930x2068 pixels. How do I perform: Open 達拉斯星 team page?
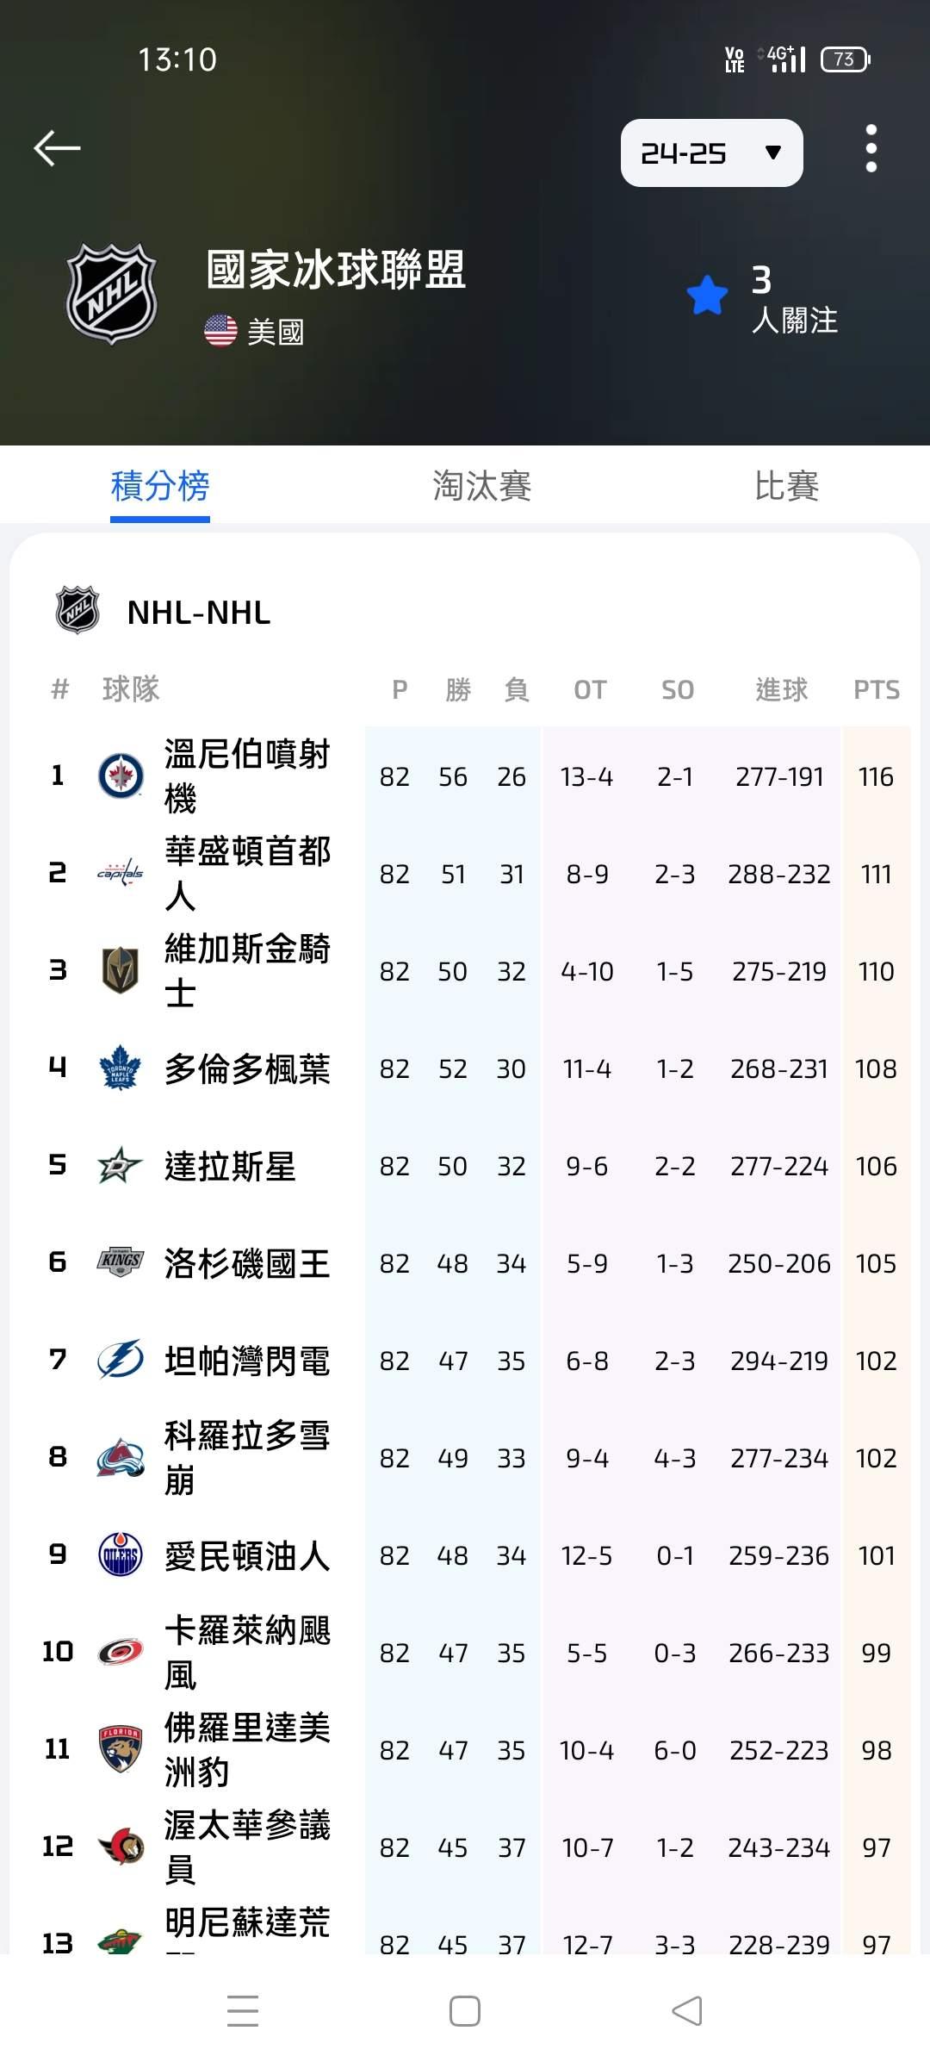click(x=230, y=1166)
